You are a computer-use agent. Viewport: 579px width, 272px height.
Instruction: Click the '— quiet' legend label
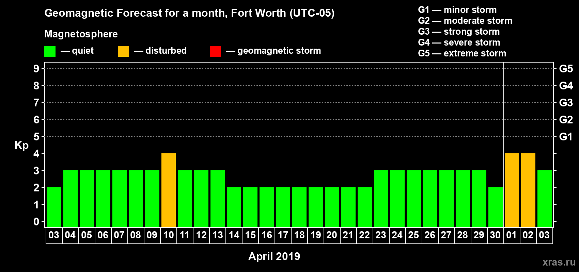77,51
